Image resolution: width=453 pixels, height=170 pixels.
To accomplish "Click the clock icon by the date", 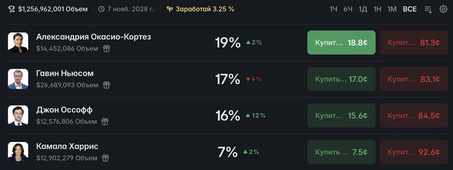I will (102, 9).
